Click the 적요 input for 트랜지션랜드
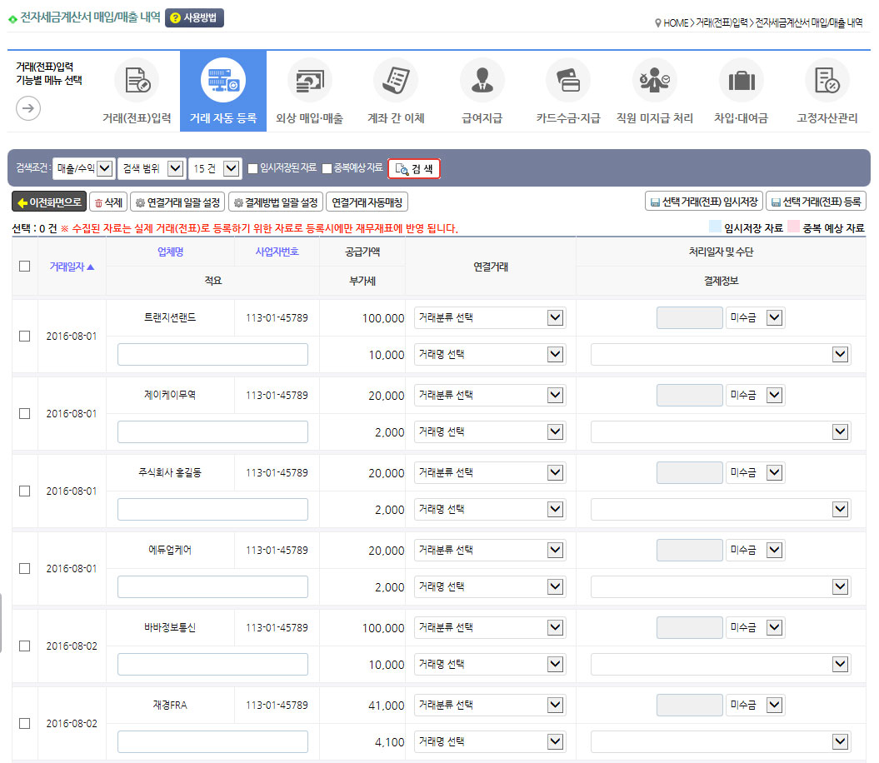This screenshot has height=763, width=879. 212,354
